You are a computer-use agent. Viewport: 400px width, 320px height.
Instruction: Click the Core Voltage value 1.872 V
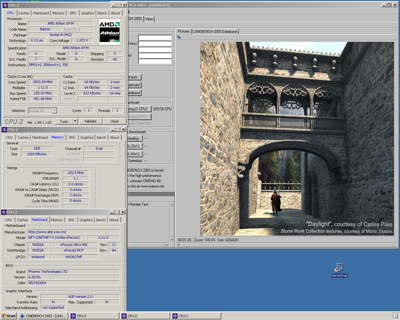point(82,40)
